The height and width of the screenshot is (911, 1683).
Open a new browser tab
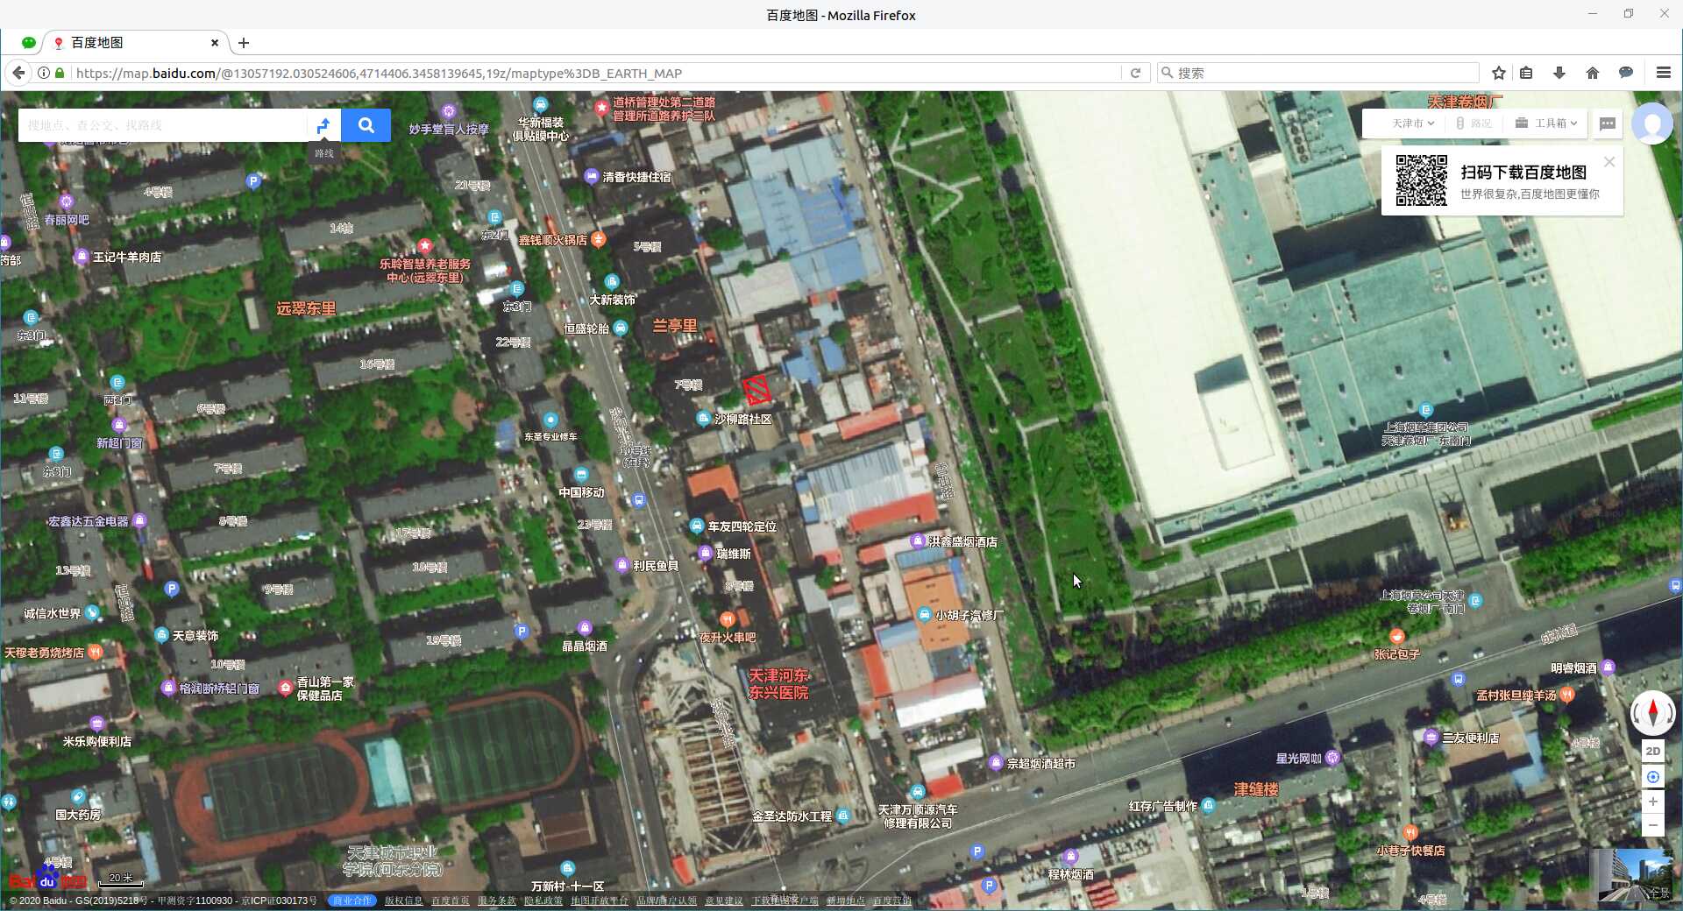pyautogui.click(x=244, y=43)
